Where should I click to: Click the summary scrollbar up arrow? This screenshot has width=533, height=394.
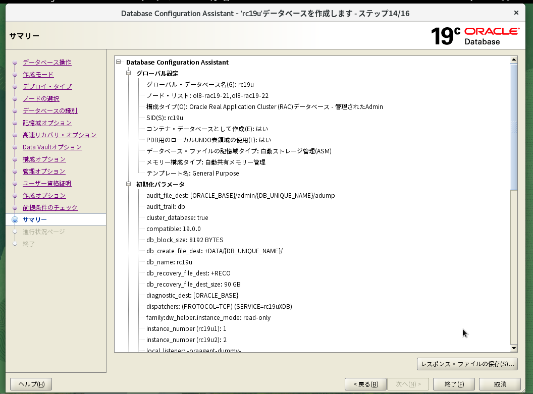click(x=514, y=60)
